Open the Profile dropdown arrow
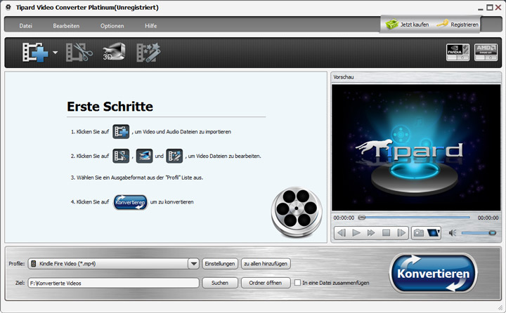506x313 pixels. click(194, 264)
